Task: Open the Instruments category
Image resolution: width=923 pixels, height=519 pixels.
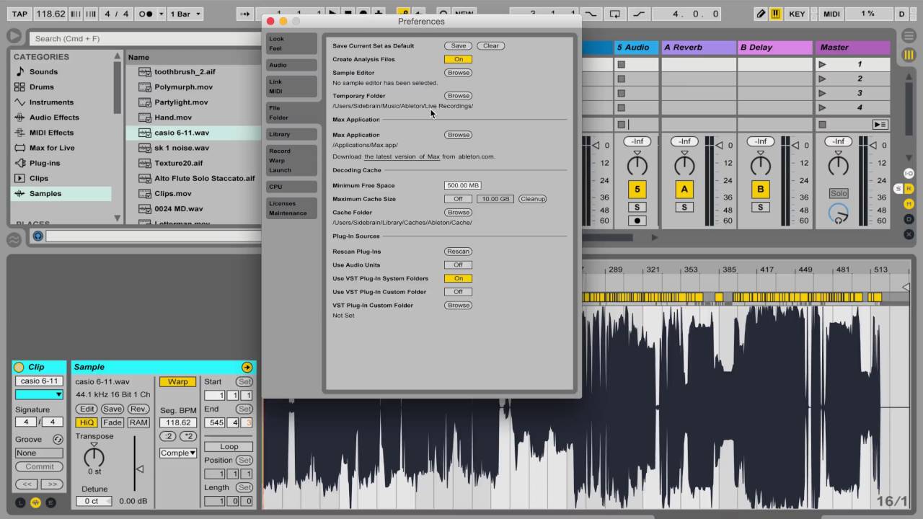Action: [51, 102]
